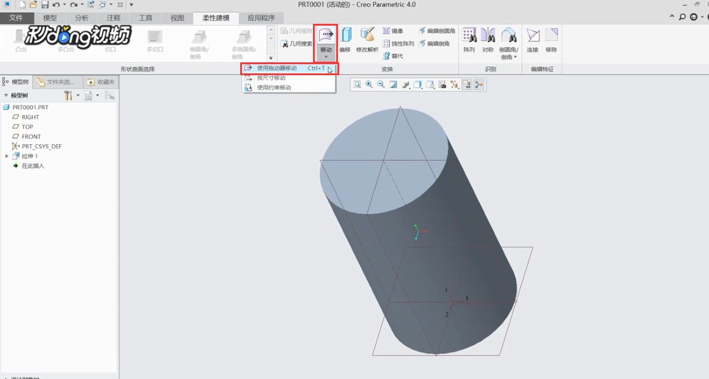Open the 识别 group label
The width and height of the screenshot is (709, 379).
pyautogui.click(x=490, y=69)
